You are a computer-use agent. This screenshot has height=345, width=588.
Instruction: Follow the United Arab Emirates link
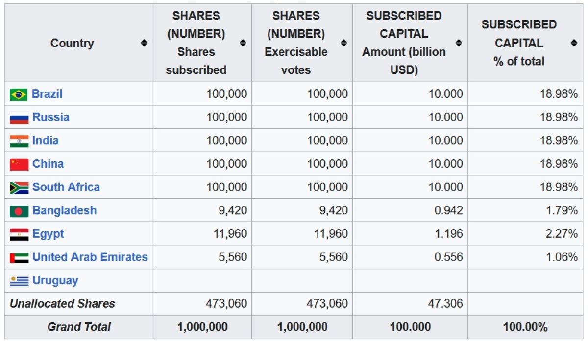point(90,257)
